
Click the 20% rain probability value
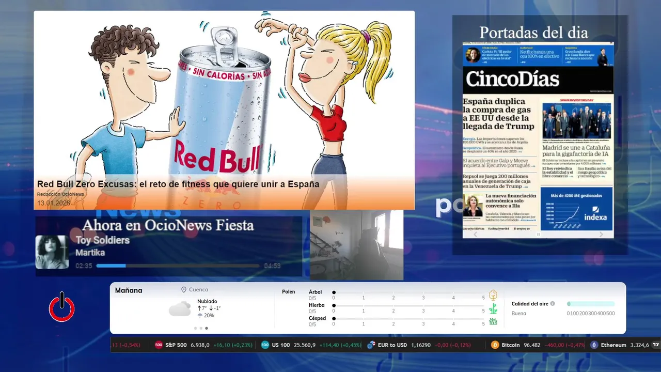(209, 315)
